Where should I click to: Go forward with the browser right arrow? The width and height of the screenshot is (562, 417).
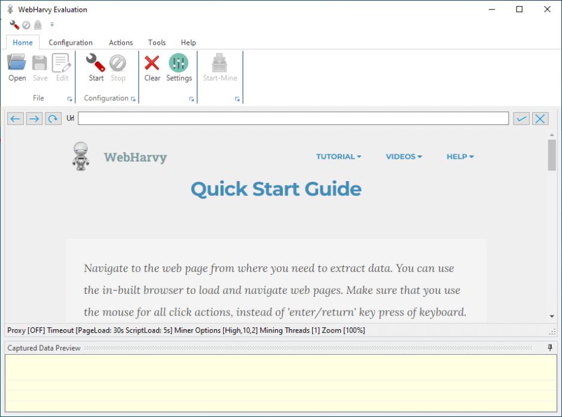34,118
